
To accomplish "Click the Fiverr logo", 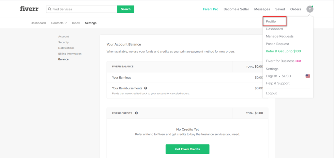I will 29,9.
